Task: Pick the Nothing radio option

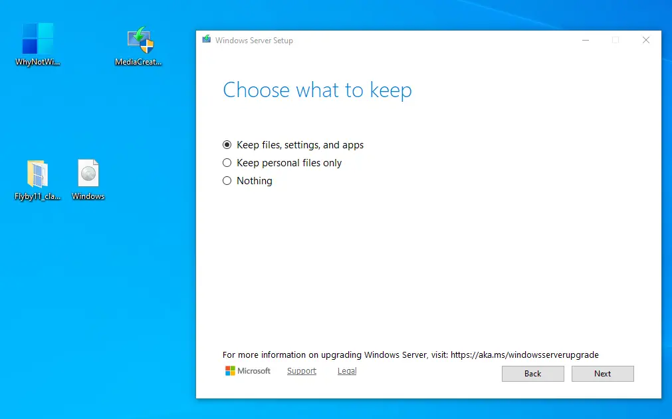Action: [x=247, y=181]
